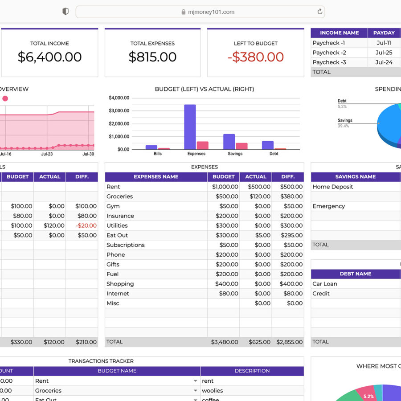
Task: Open the Groceries budget name dropdown arrow
Action: (x=196, y=390)
